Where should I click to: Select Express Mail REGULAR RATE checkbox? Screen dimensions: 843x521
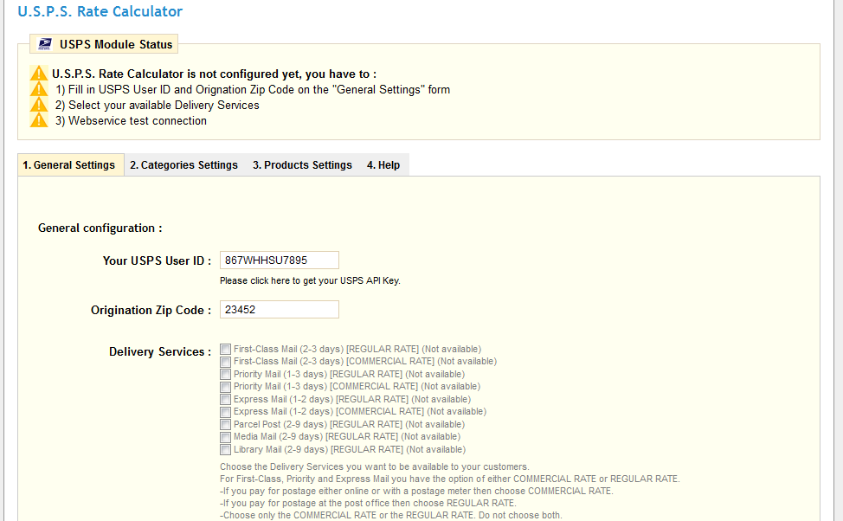pos(226,399)
